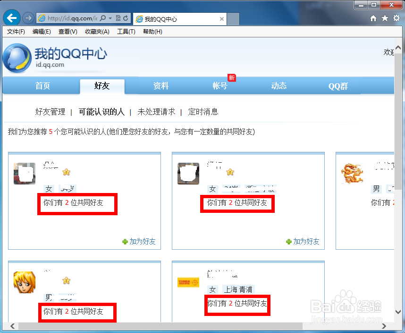Click green plus icon in second card
The width and height of the screenshot is (405, 333).
click(x=289, y=242)
